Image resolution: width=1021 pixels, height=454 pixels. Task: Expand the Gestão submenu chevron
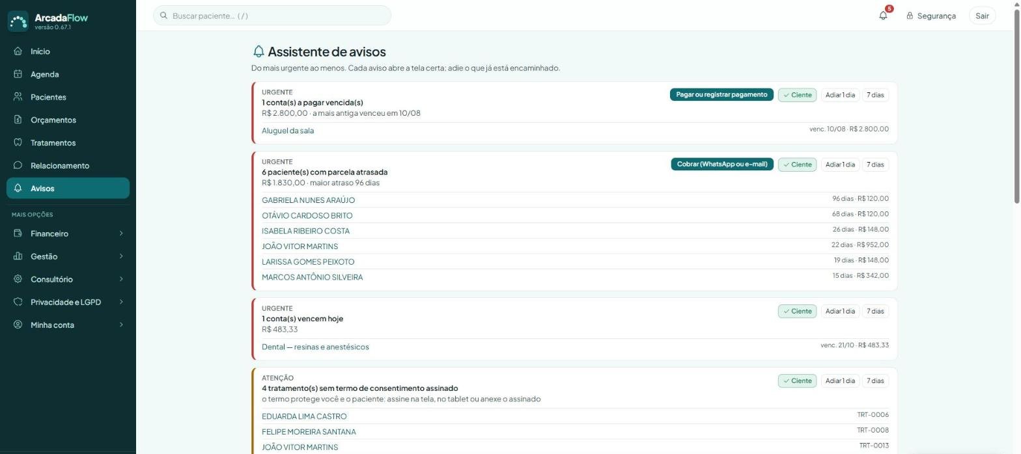coord(121,256)
